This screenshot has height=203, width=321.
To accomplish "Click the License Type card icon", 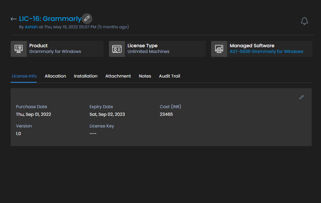I will point(117,49).
